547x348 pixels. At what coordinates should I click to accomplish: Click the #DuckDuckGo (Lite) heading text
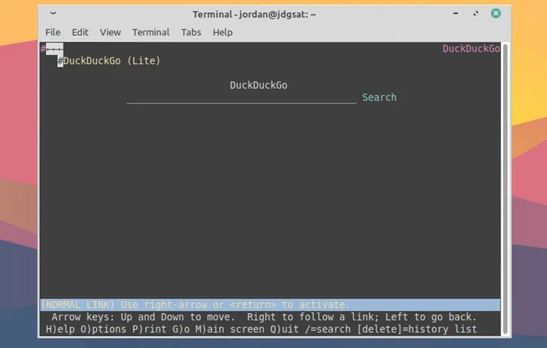112,61
